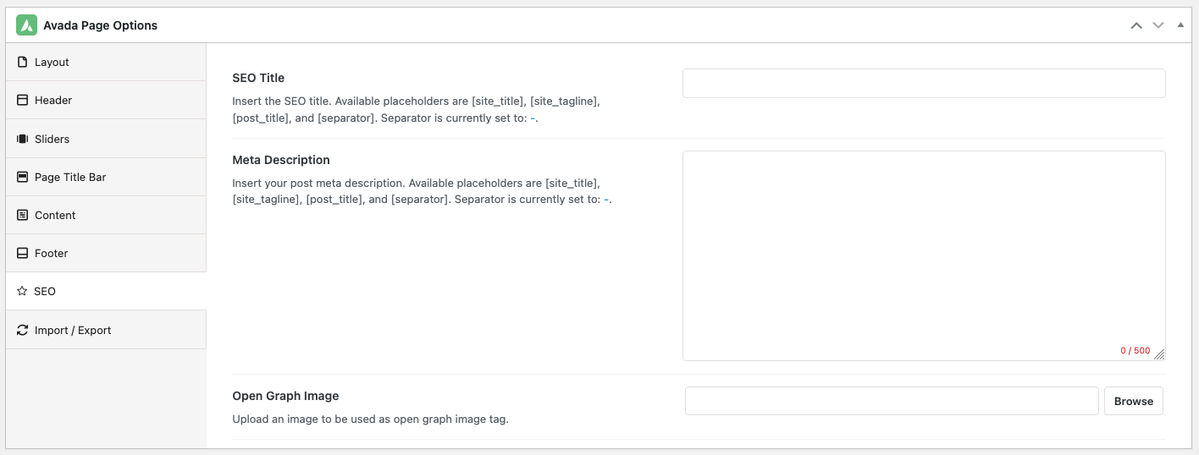Viewport: 1199px width, 455px height.
Task: Switch to the Page Title Bar tab
Action: click(x=106, y=177)
